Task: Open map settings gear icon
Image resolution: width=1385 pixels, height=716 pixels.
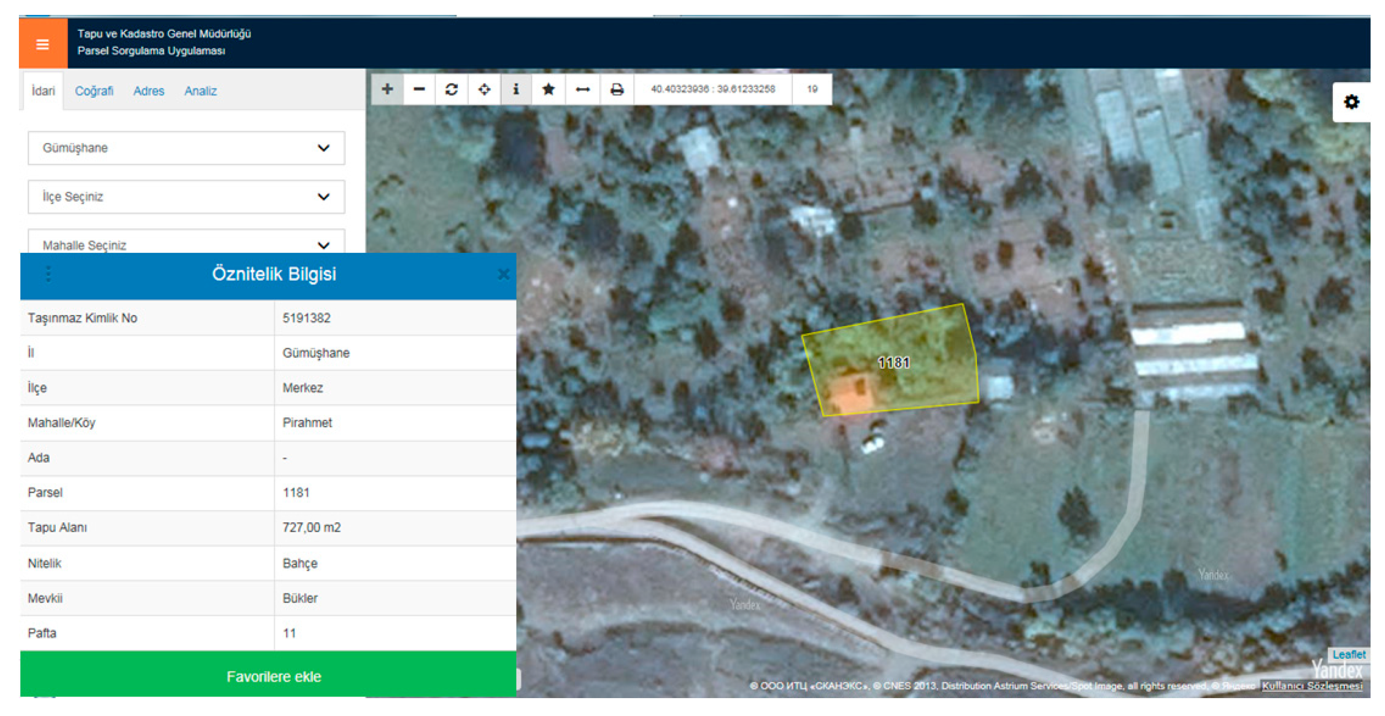Action: pos(1351,102)
